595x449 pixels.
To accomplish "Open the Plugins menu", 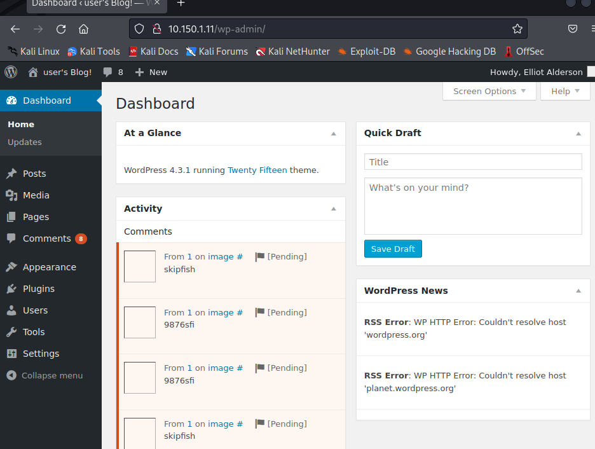I will pos(39,289).
